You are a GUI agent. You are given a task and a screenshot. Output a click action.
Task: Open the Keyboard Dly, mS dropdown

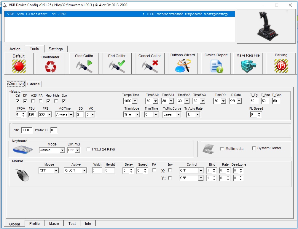(77, 150)
